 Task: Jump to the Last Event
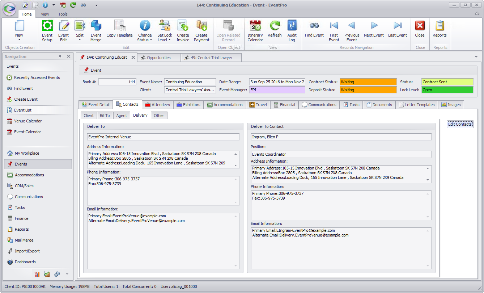point(398,29)
